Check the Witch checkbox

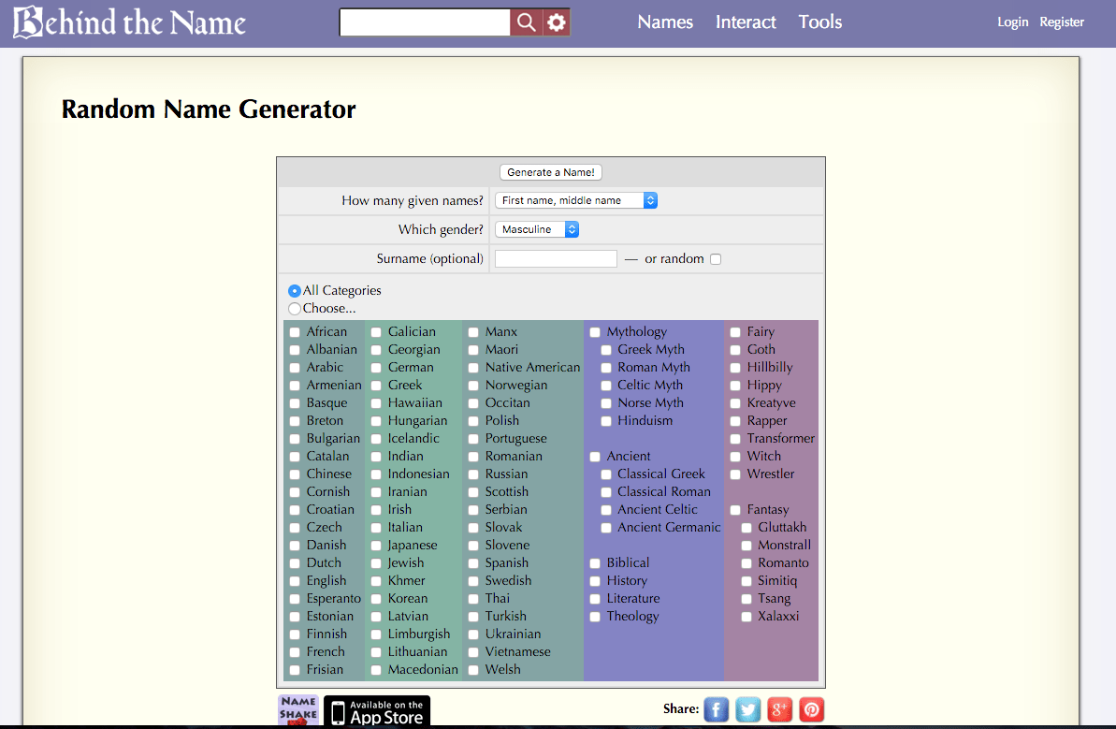coord(735,457)
